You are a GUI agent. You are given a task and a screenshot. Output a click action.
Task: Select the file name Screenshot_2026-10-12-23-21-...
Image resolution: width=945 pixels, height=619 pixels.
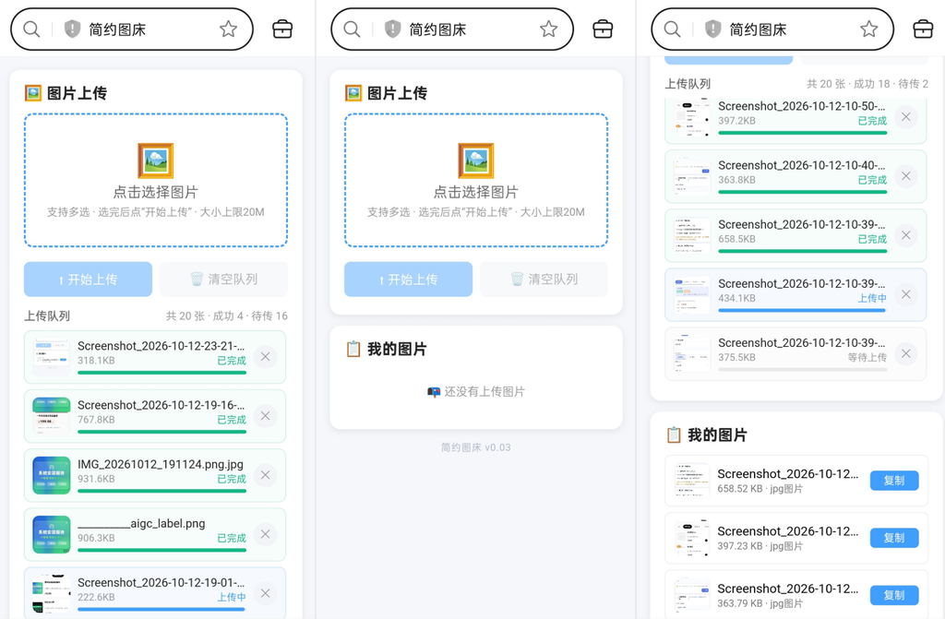click(x=161, y=346)
